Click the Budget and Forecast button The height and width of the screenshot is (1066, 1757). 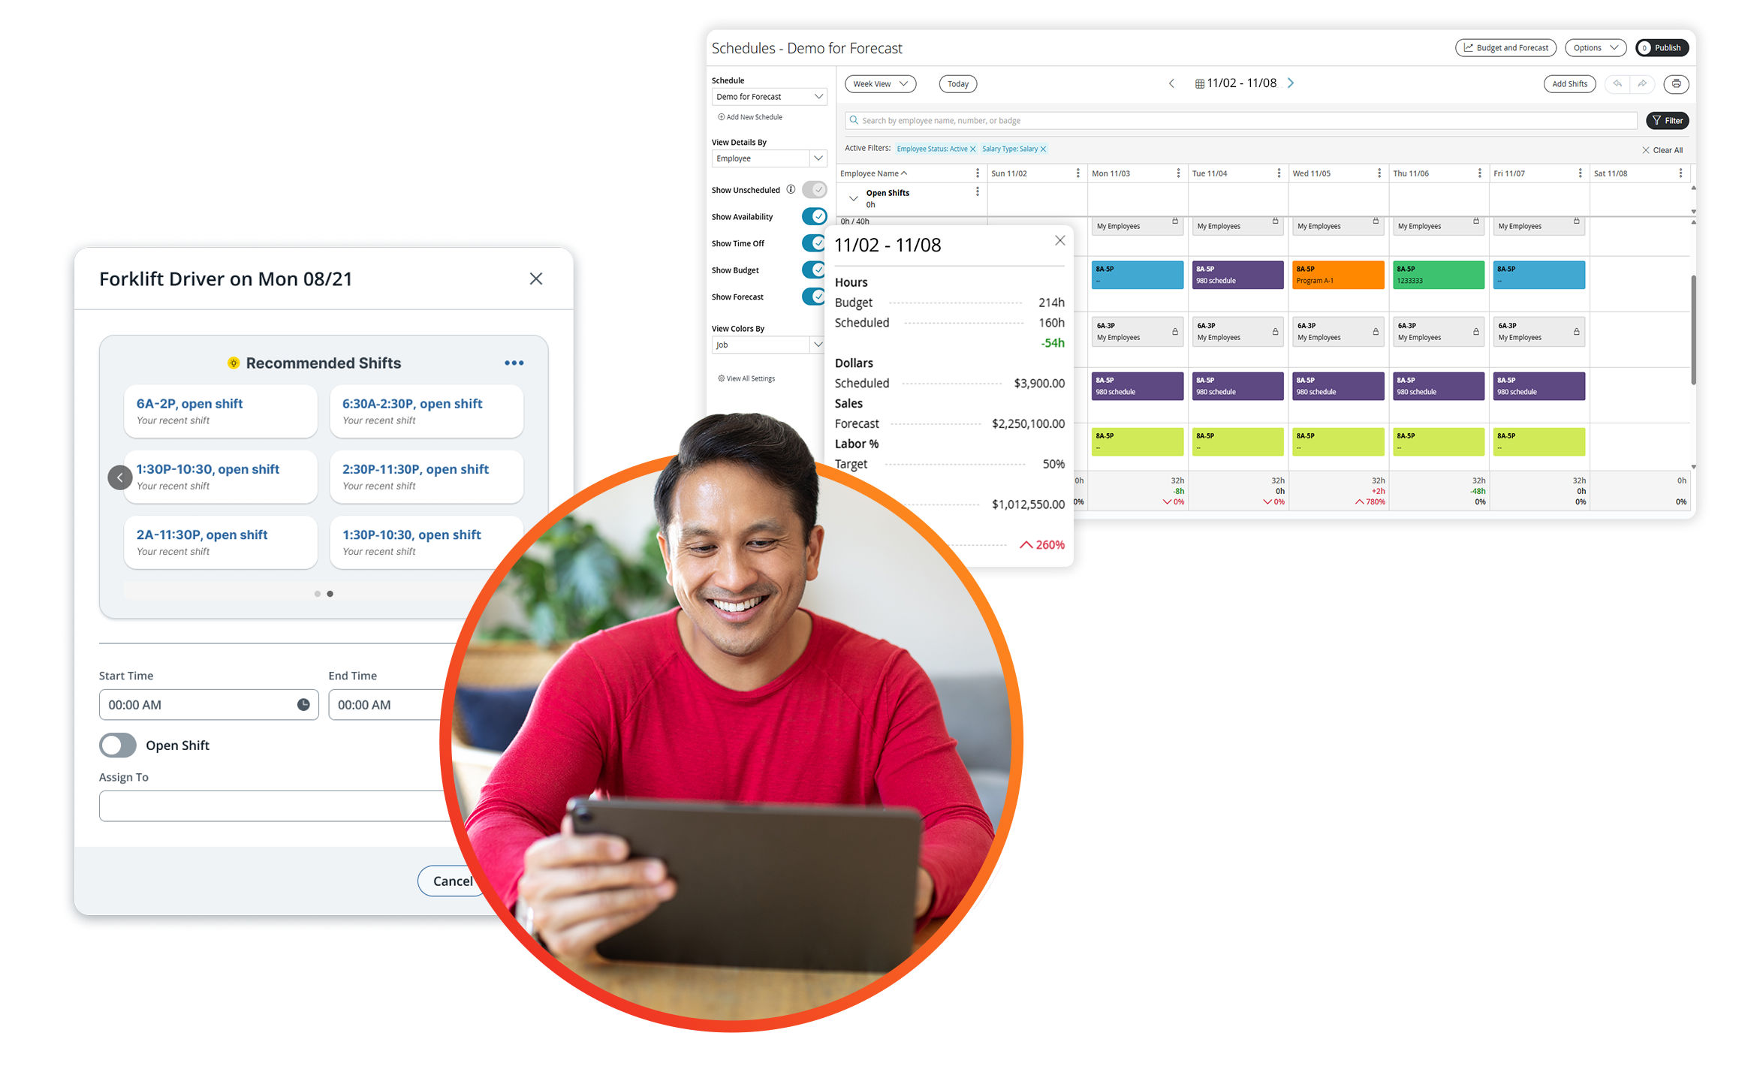tap(1505, 48)
